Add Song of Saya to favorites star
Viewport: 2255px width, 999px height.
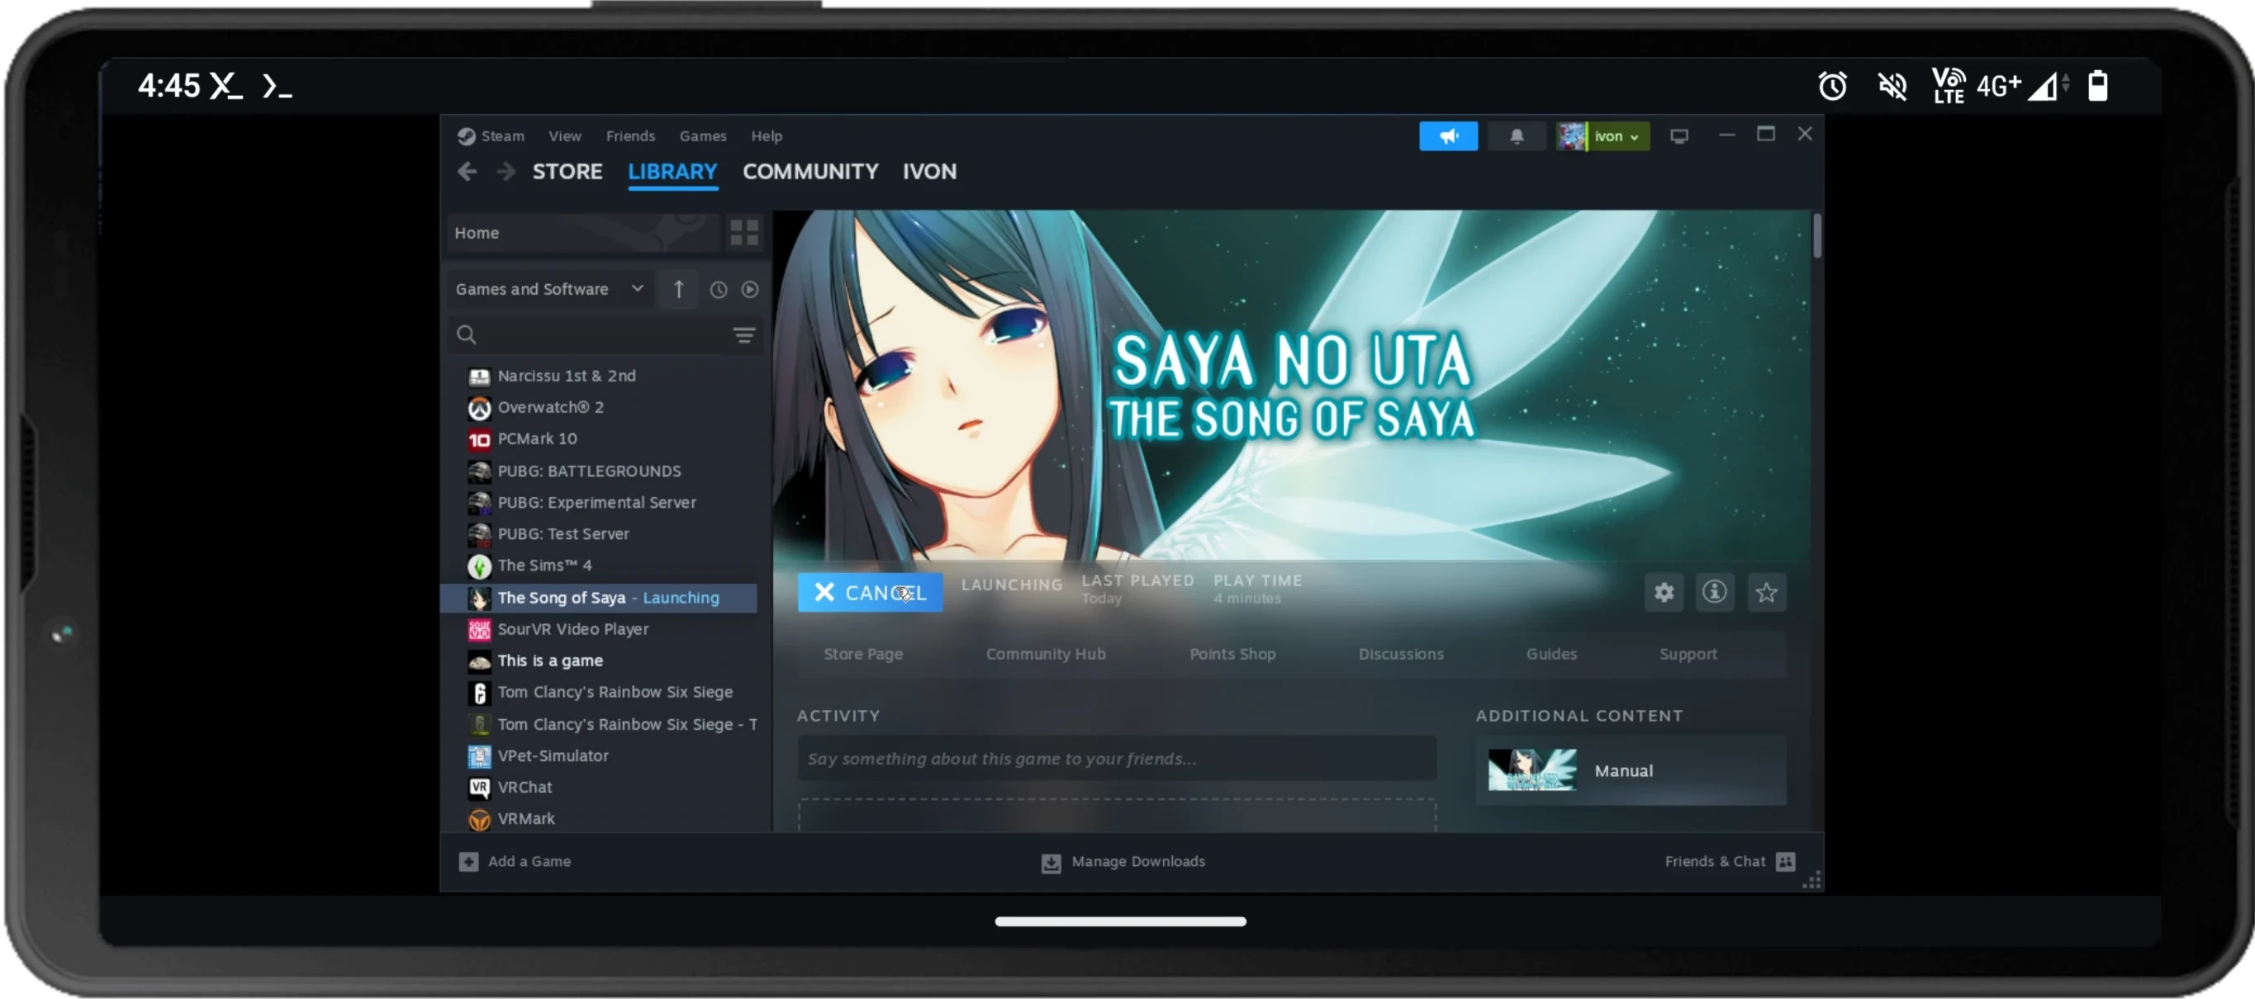1766,592
